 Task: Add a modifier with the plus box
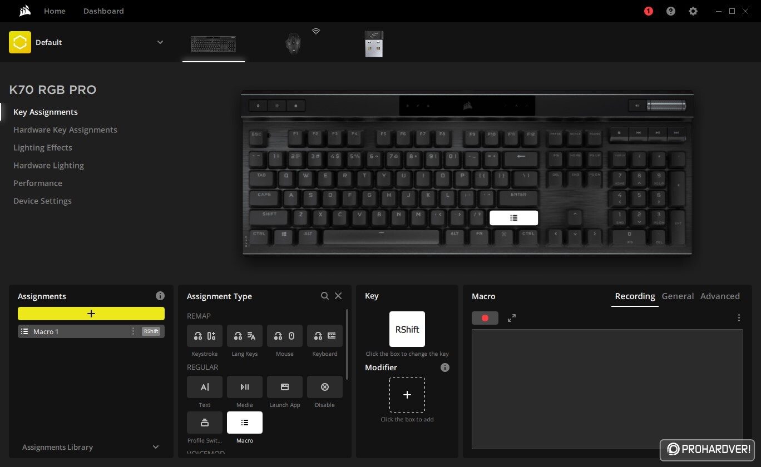click(407, 395)
